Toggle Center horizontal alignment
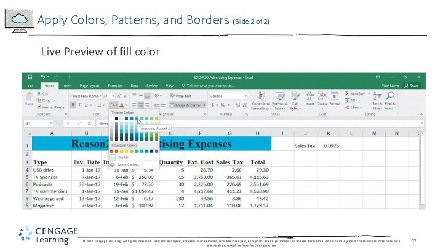Screen dimensions: 443x249 point(140,105)
